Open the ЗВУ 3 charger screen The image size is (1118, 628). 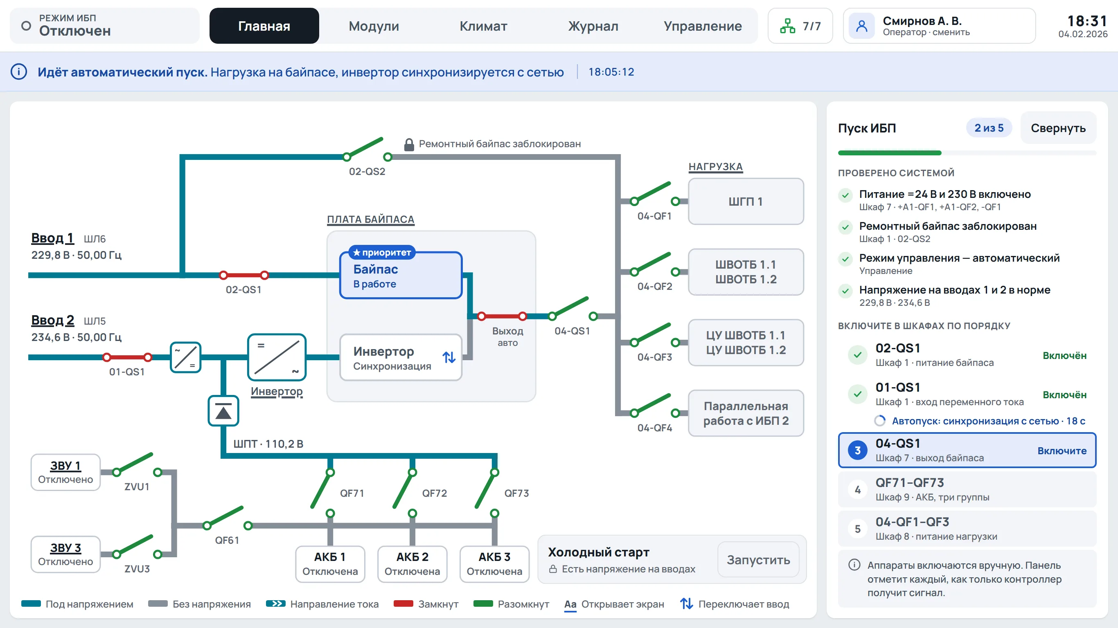point(65,554)
